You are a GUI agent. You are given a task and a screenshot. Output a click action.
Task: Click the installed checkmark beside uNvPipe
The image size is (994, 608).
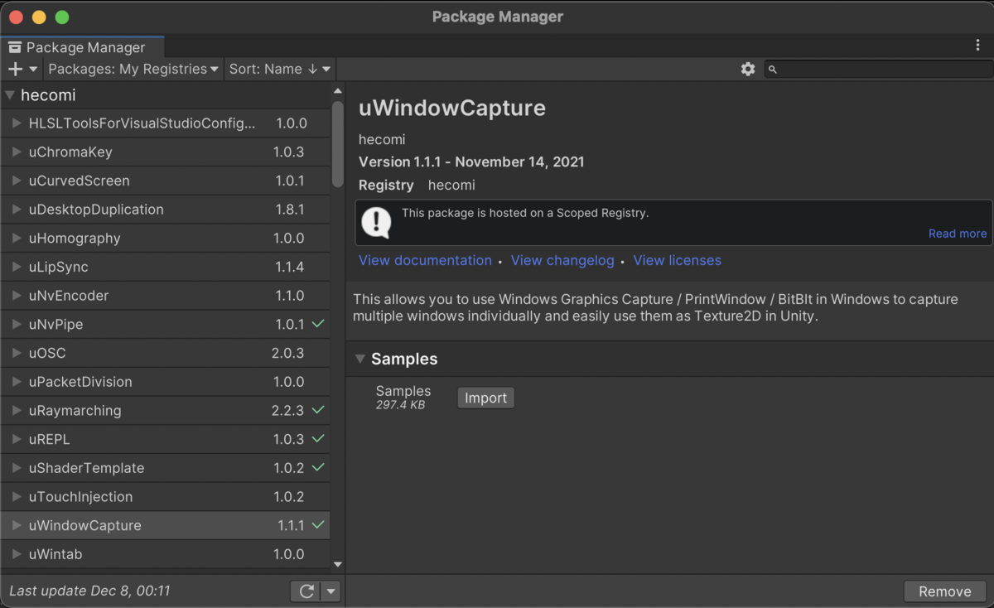(318, 324)
